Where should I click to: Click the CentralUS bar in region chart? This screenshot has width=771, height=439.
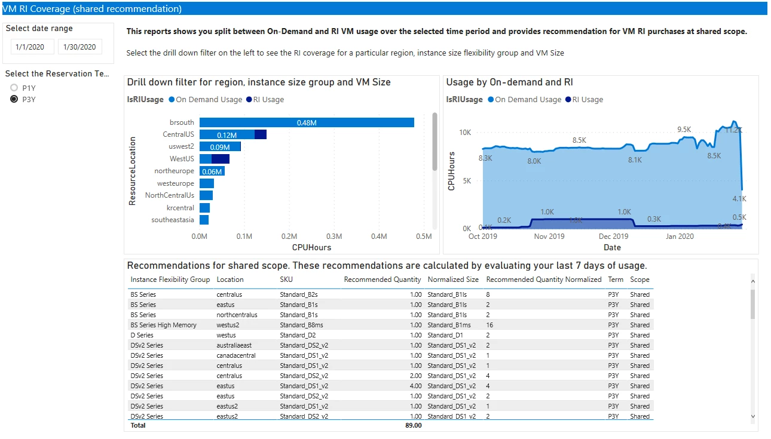[x=233, y=134]
